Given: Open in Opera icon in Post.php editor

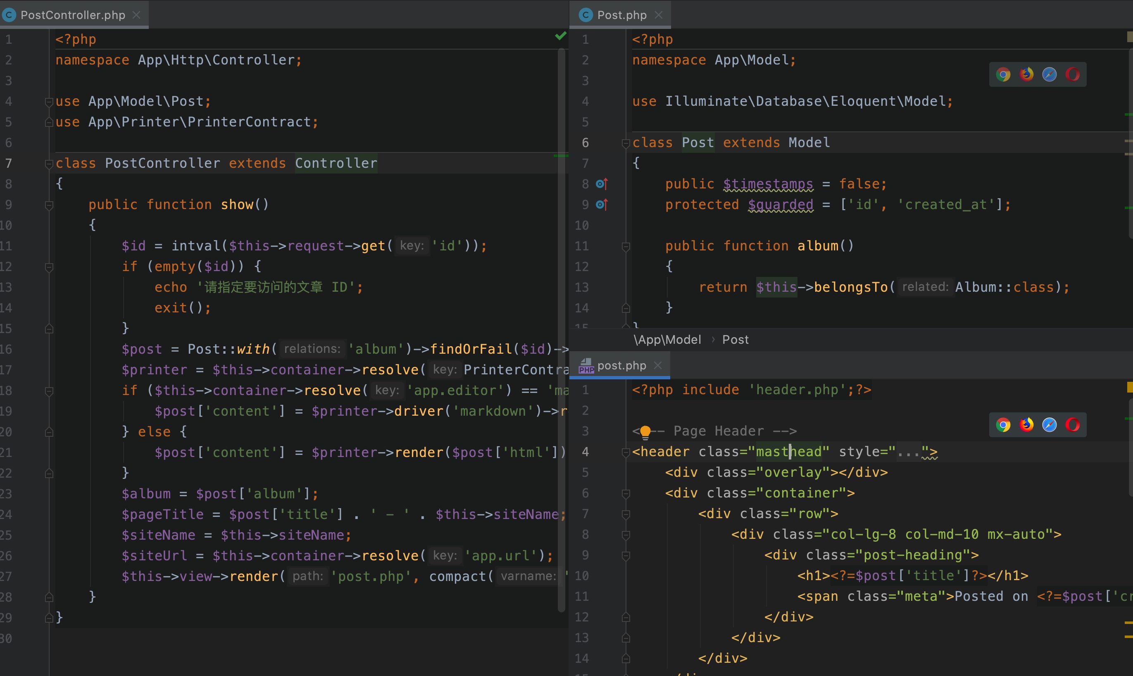Looking at the screenshot, I should 1072,74.
